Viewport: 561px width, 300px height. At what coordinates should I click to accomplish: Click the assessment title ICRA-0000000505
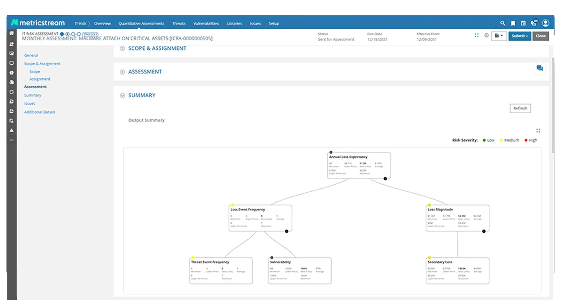117,38
